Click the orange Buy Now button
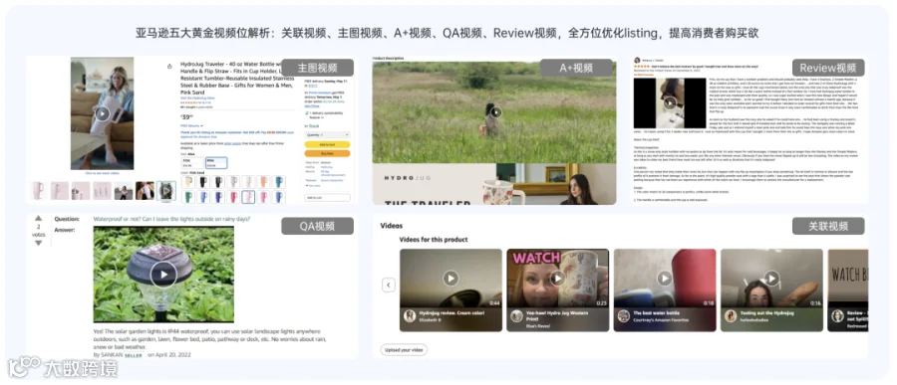This screenshot has width=897, height=385. (327, 153)
